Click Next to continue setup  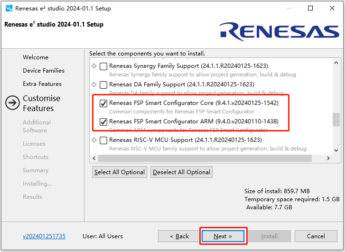click(223, 236)
